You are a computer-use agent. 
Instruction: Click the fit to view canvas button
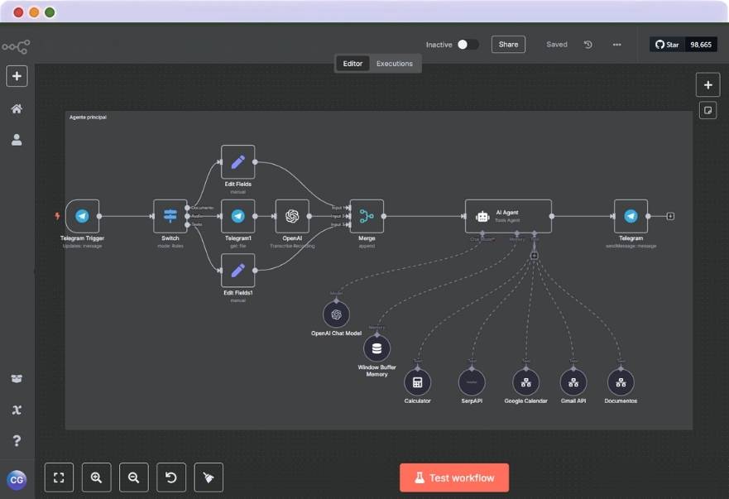(59, 477)
